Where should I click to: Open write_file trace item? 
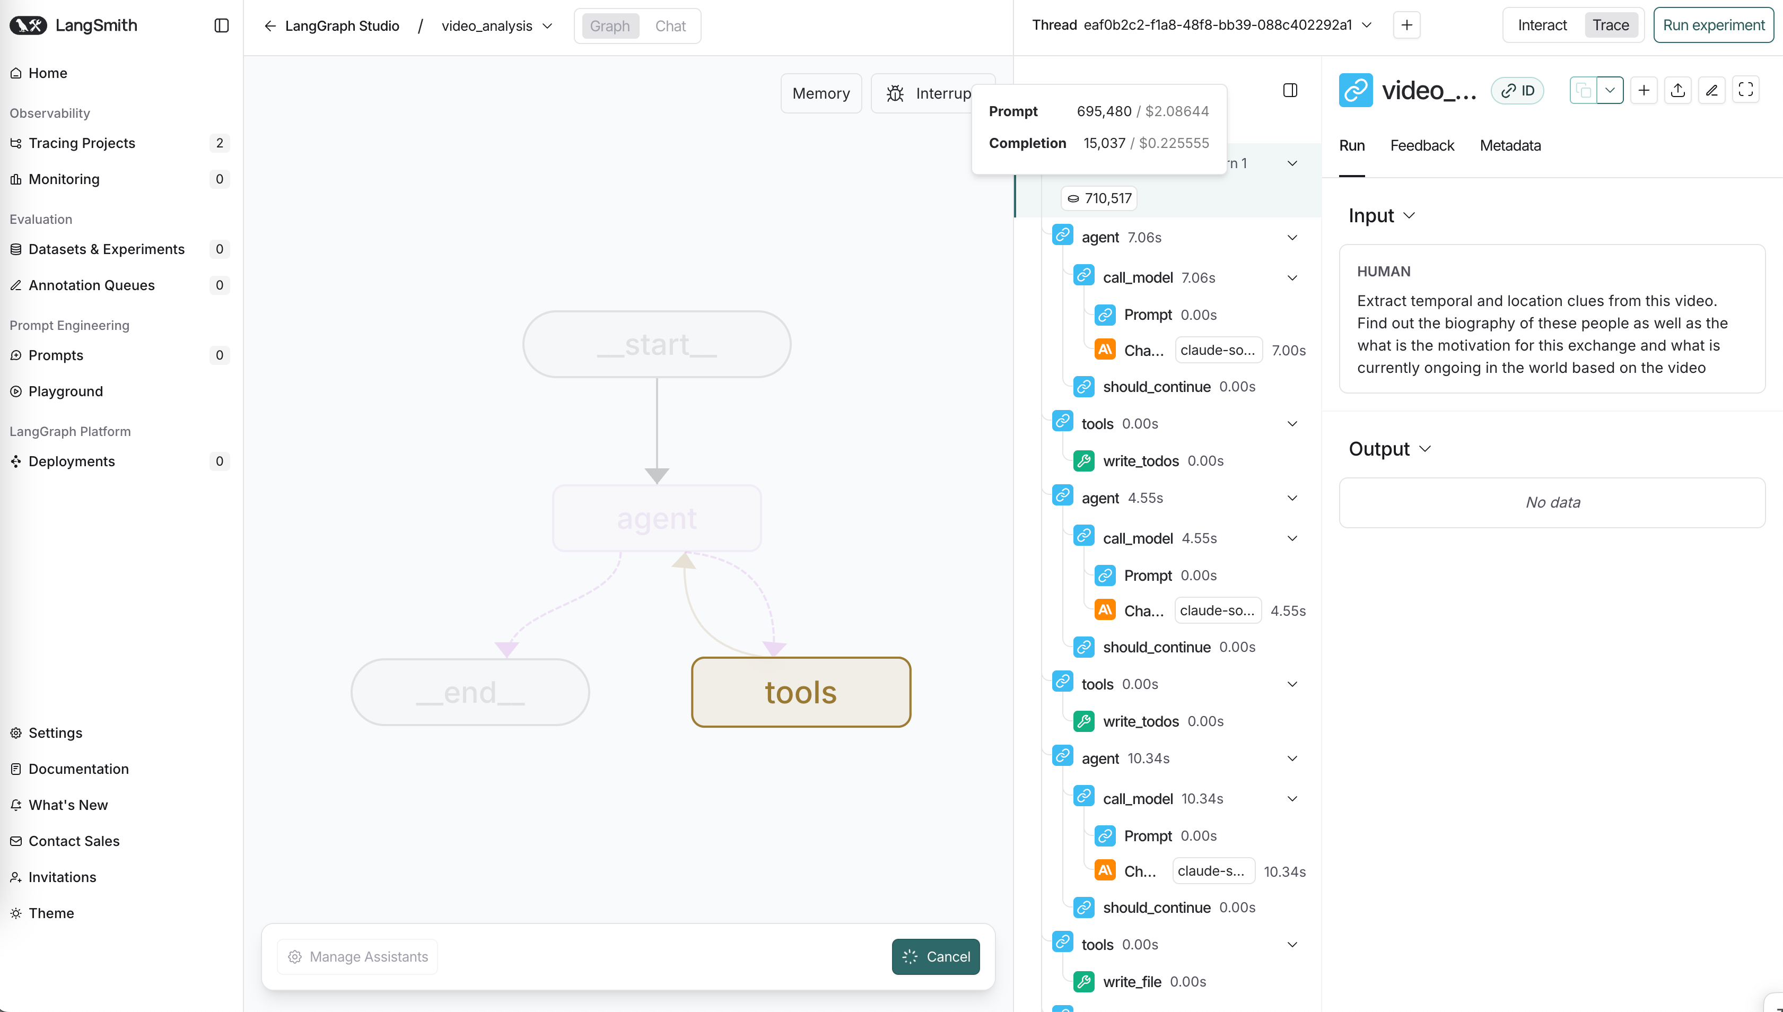click(1132, 981)
